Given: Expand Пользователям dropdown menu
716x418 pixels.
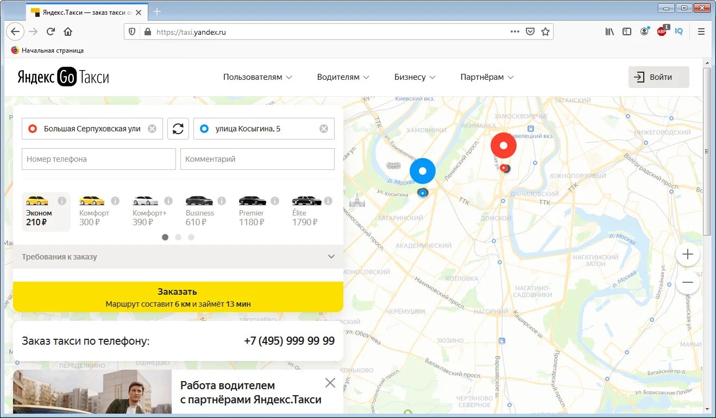Looking at the screenshot, I should (x=257, y=77).
